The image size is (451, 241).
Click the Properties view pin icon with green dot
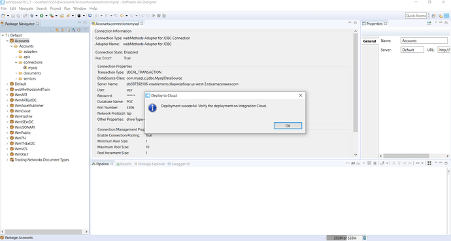[x=429, y=23]
